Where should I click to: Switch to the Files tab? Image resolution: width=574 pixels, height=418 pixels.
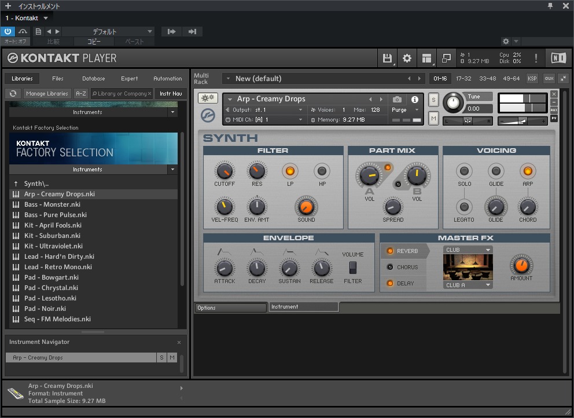(x=57, y=78)
